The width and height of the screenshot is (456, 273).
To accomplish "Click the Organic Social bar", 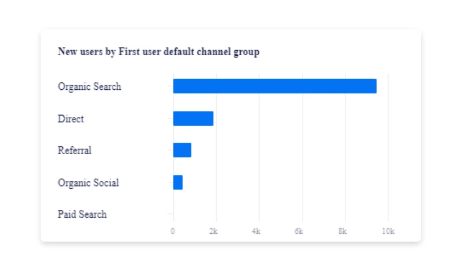I will pyautogui.click(x=178, y=183).
